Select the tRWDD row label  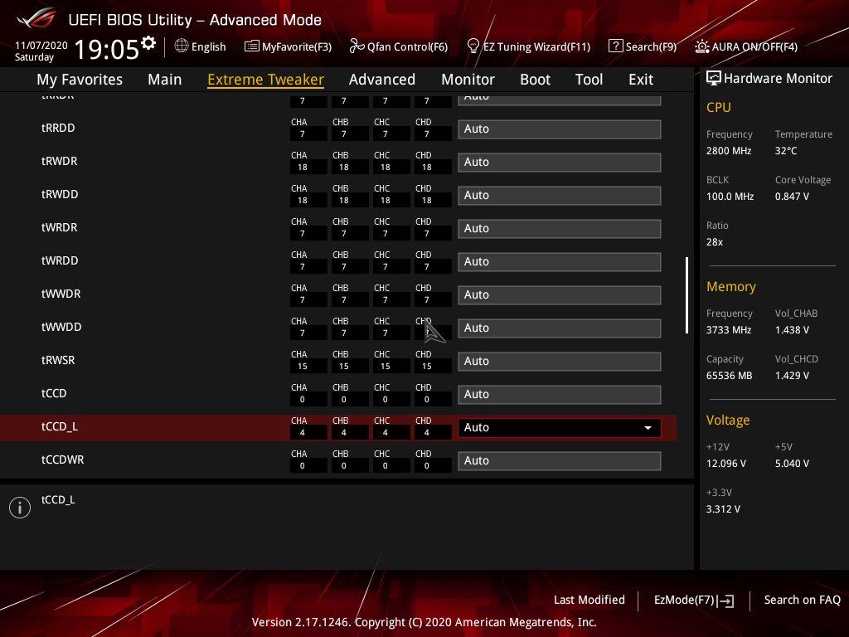click(60, 194)
